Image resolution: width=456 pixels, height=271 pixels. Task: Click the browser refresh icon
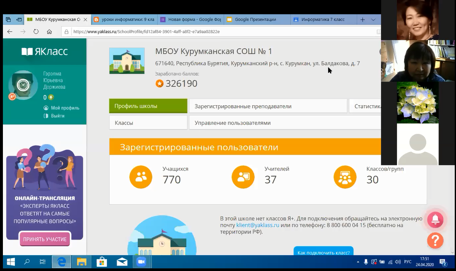[x=36, y=31]
